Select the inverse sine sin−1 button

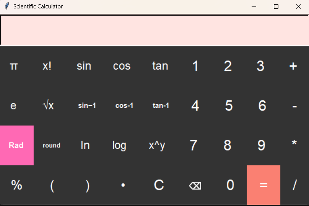[x=87, y=106]
